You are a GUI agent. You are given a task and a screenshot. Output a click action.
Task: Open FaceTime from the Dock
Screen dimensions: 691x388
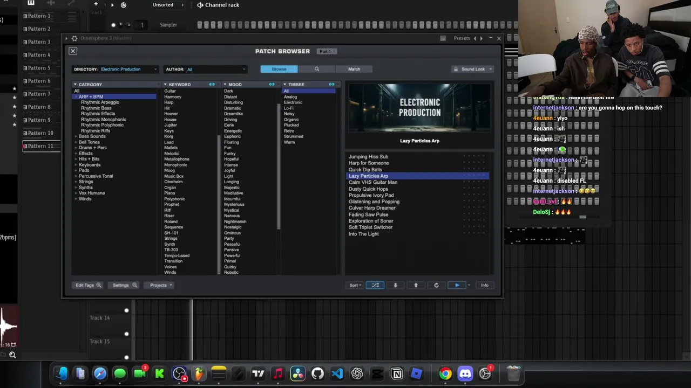pyautogui.click(x=140, y=373)
